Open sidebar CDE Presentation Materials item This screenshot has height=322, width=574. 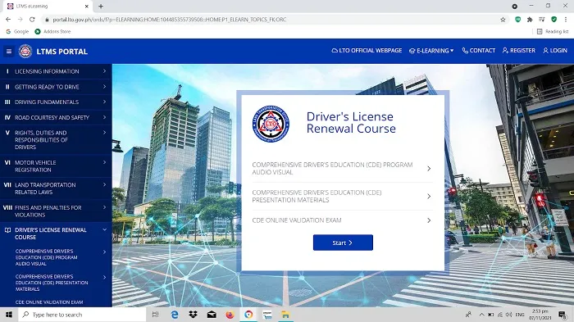point(56,283)
